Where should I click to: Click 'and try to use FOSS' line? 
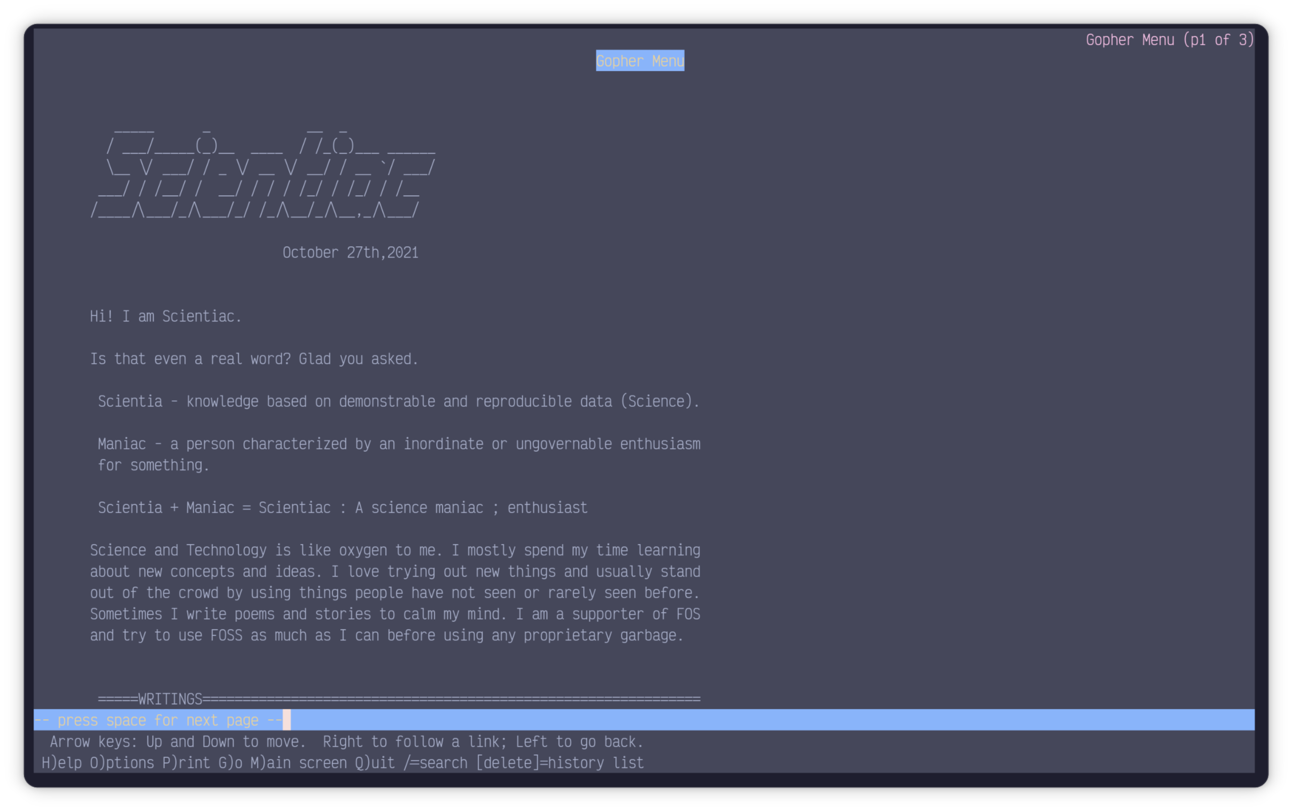click(386, 635)
